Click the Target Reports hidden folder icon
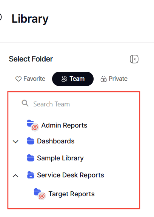Viewport: 154px width, 217px height. pos(40,194)
